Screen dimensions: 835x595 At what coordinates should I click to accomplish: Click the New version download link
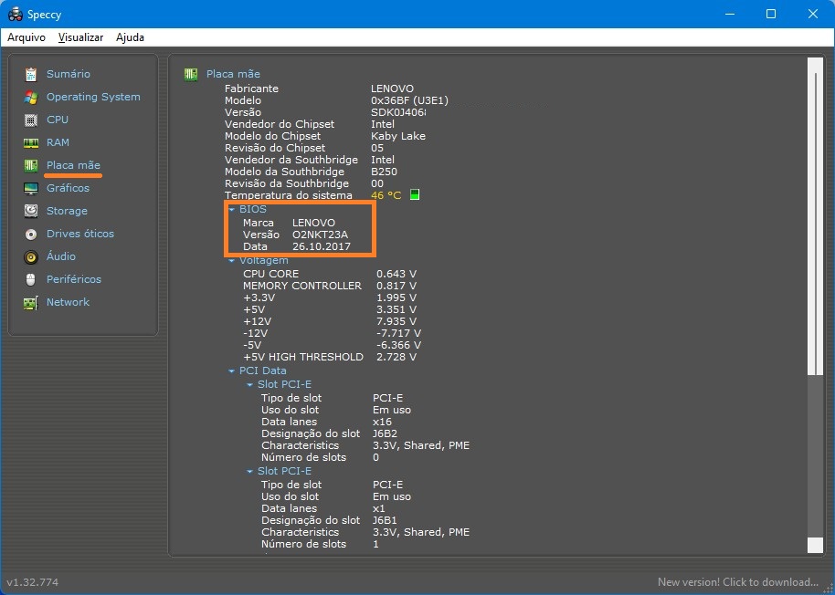click(x=737, y=582)
